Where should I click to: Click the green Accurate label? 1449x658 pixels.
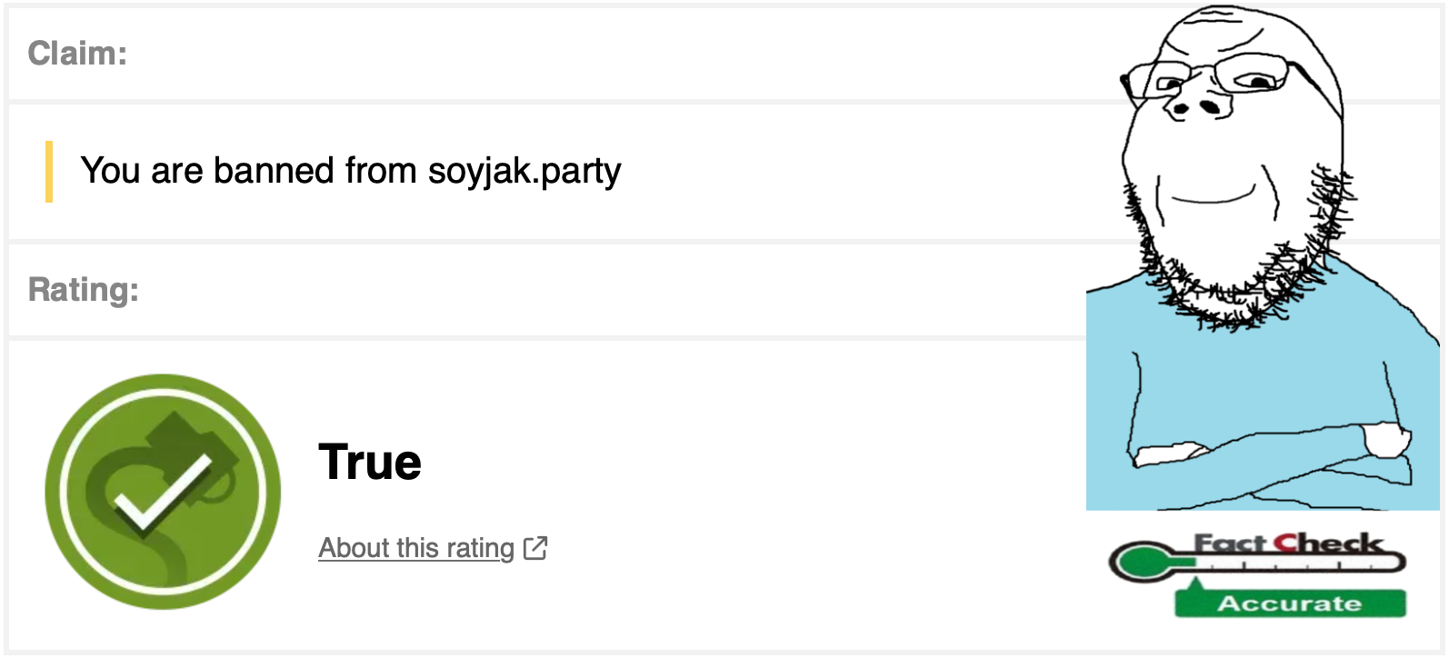(1289, 603)
